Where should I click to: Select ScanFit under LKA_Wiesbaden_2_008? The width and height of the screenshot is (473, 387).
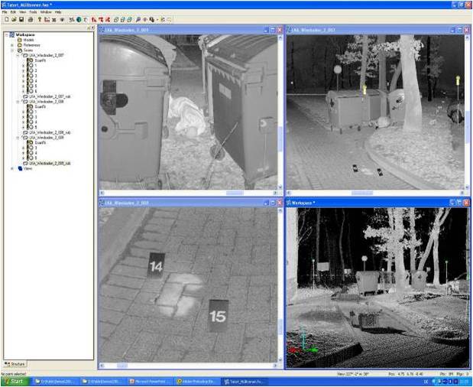[40, 107]
